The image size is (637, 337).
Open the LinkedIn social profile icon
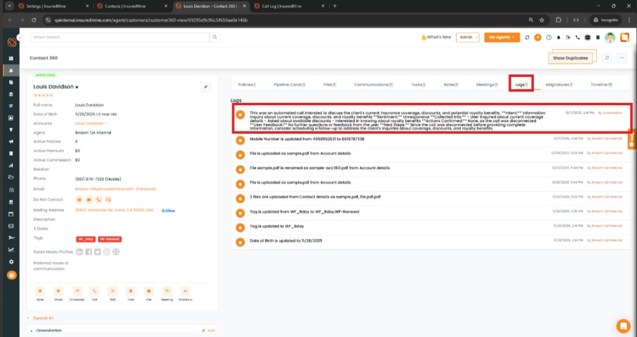(x=80, y=252)
